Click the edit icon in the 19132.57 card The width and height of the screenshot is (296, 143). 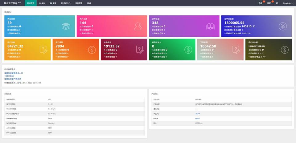click(140, 50)
